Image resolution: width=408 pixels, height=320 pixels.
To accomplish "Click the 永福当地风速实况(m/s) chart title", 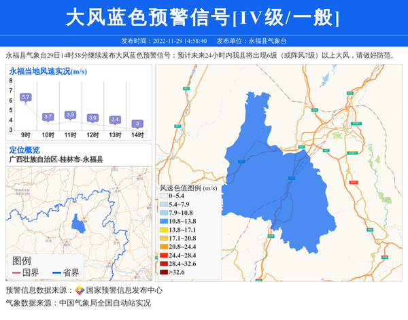I will click(x=48, y=71).
